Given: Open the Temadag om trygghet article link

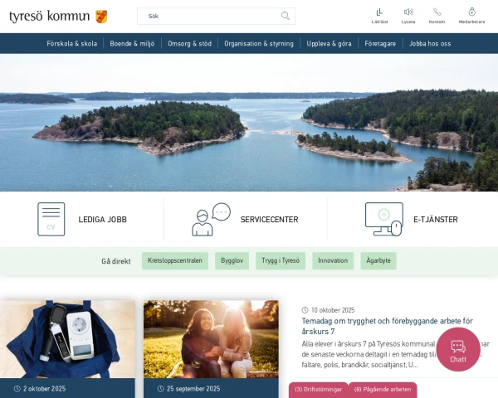Looking at the screenshot, I should pyautogui.click(x=387, y=326).
